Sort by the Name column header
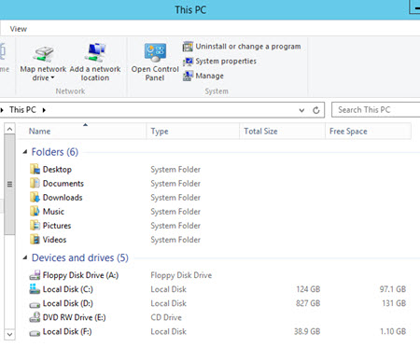 point(81,132)
